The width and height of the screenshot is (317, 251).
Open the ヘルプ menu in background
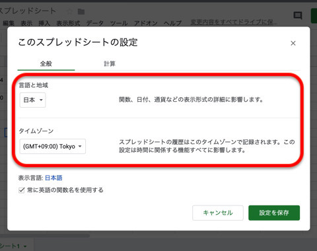172,23
